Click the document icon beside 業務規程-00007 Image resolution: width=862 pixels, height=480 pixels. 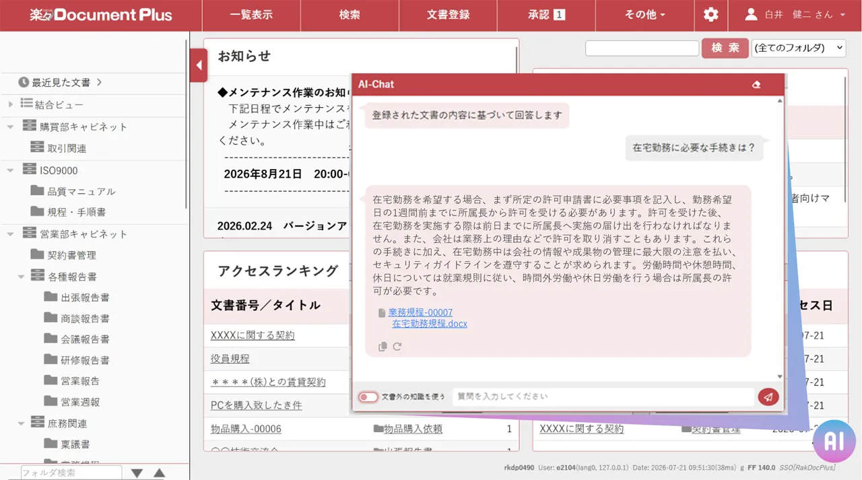(382, 313)
